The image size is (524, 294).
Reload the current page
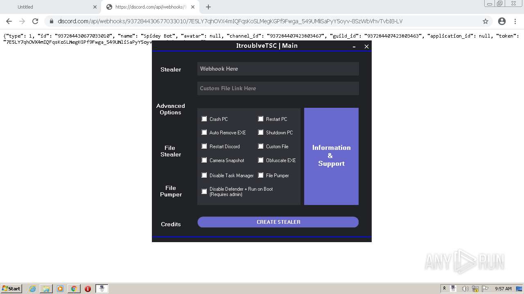tap(35, 21)
